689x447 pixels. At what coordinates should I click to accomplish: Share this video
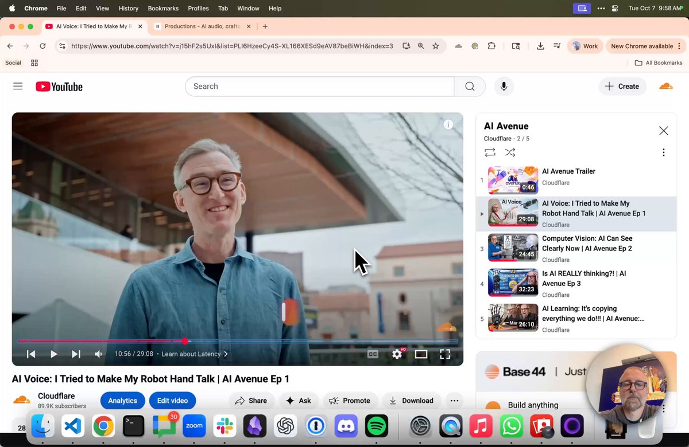(251, 401)
